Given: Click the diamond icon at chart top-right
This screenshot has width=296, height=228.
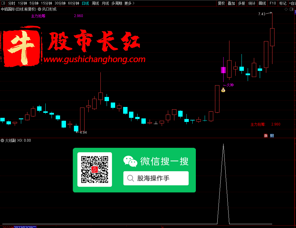Looking at the screenshot, I should click(x=286, y=9).
